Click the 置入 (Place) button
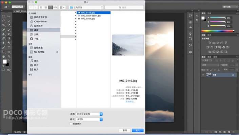 (138, 131)
